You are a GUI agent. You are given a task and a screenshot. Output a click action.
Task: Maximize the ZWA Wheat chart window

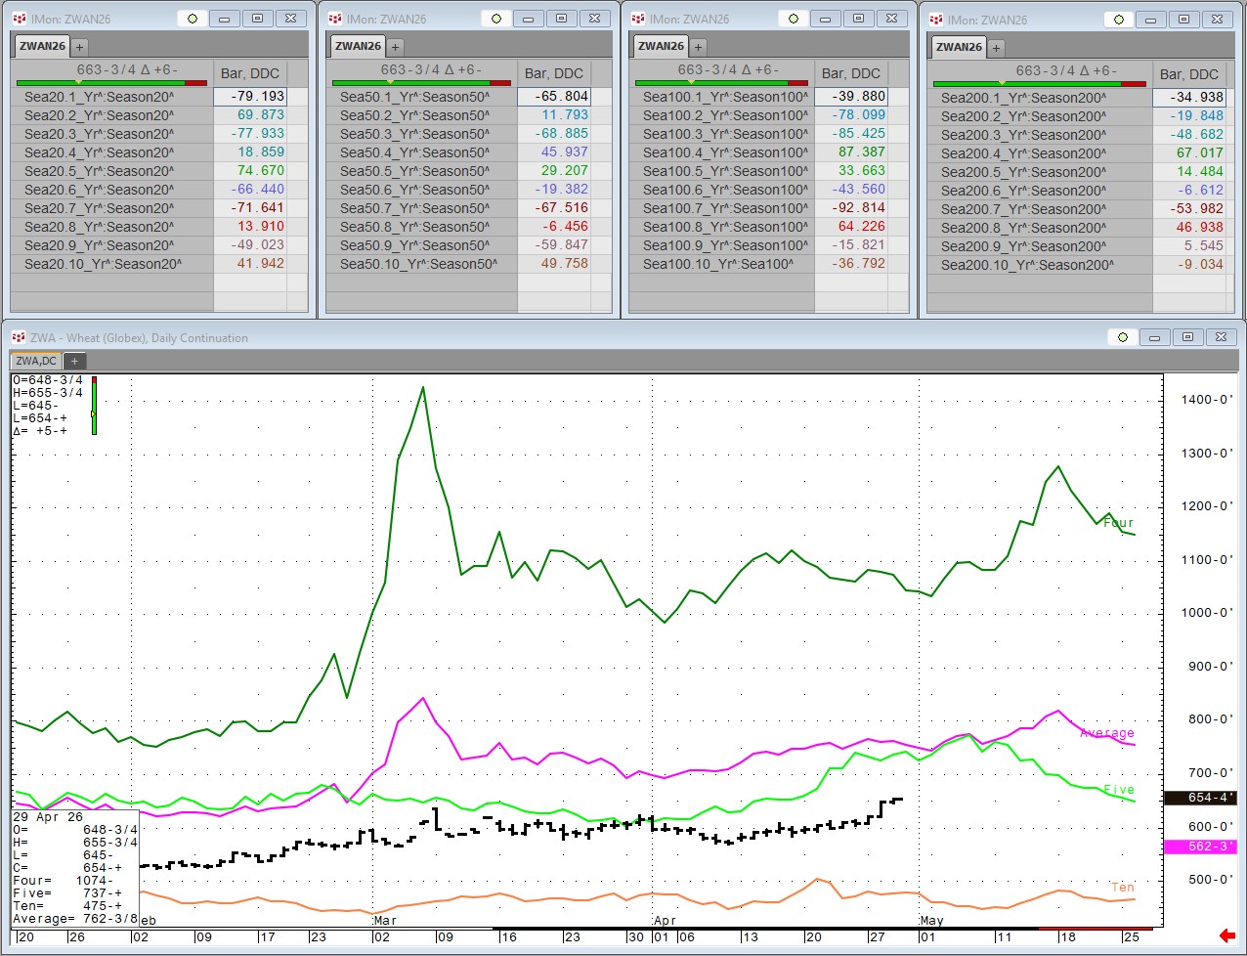coord(1187,337)
